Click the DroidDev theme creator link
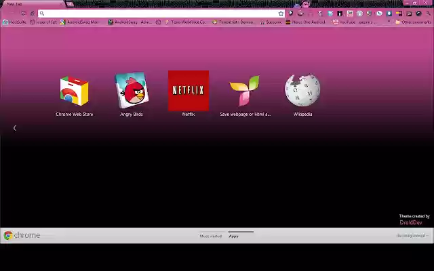 pyautogui.click(x=411, y=223)
